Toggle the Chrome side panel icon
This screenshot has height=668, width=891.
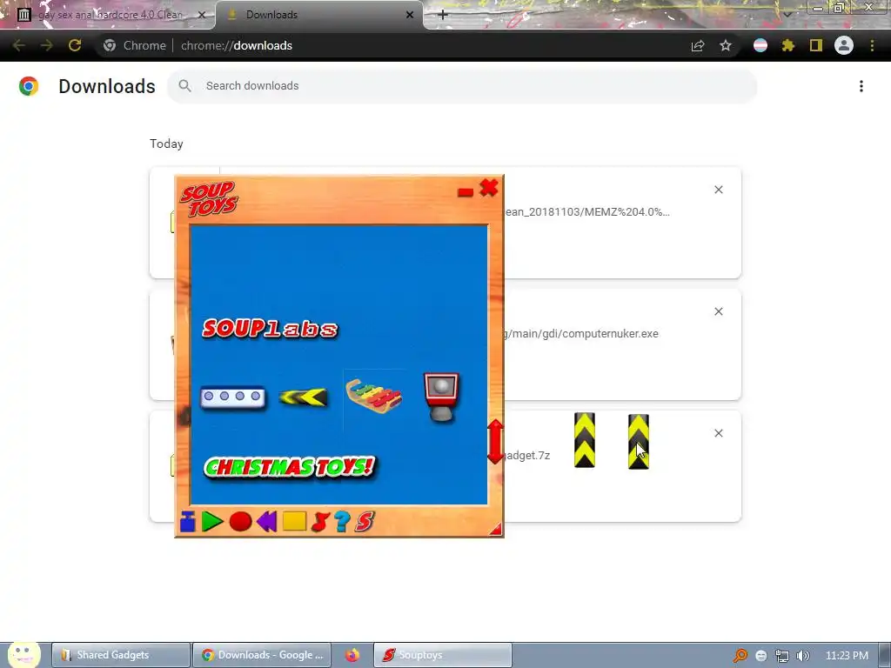[x=816, y=45]
